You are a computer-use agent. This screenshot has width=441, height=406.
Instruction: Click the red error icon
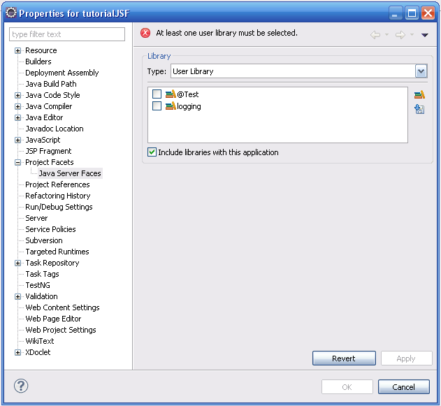pos(145,33)
